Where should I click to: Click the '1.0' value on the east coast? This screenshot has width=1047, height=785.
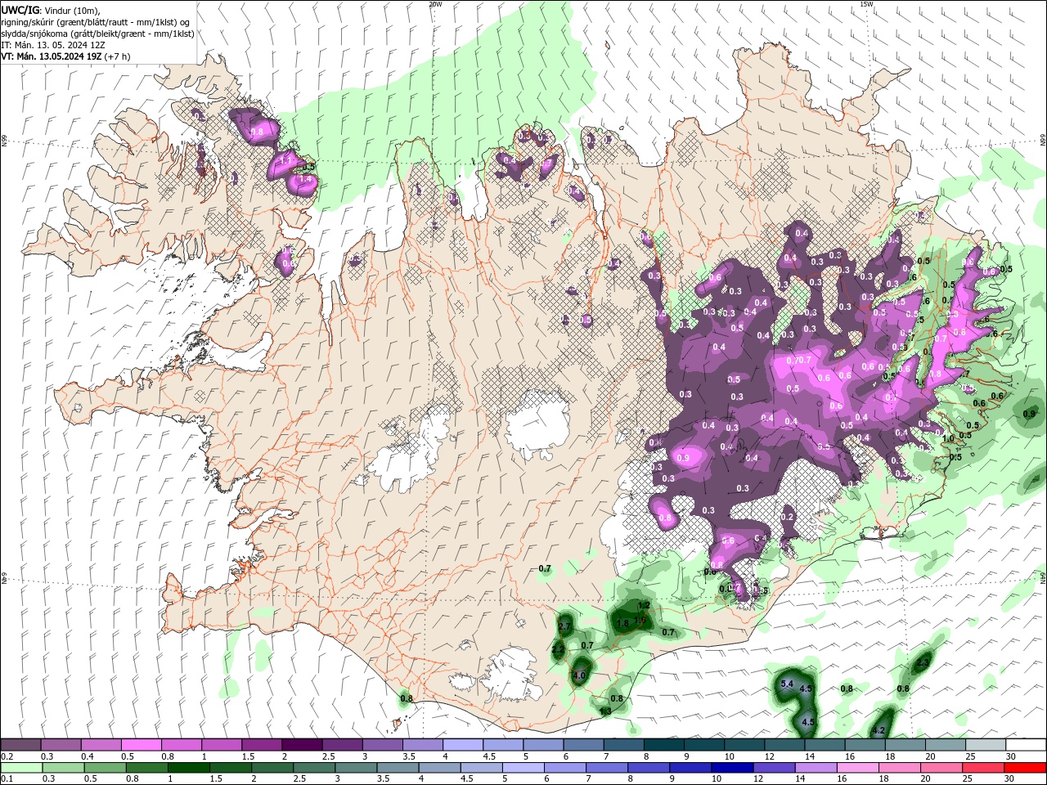[x=948, y=438]
